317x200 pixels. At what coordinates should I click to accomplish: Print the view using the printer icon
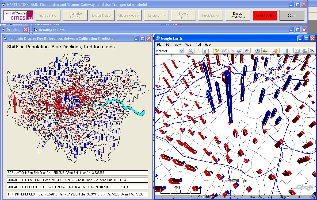[304, 51]
